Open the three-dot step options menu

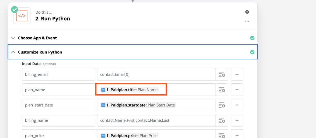pyautogui.click(x=247, y=21)
